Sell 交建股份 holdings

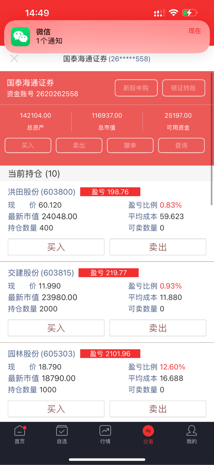point(158,328)
